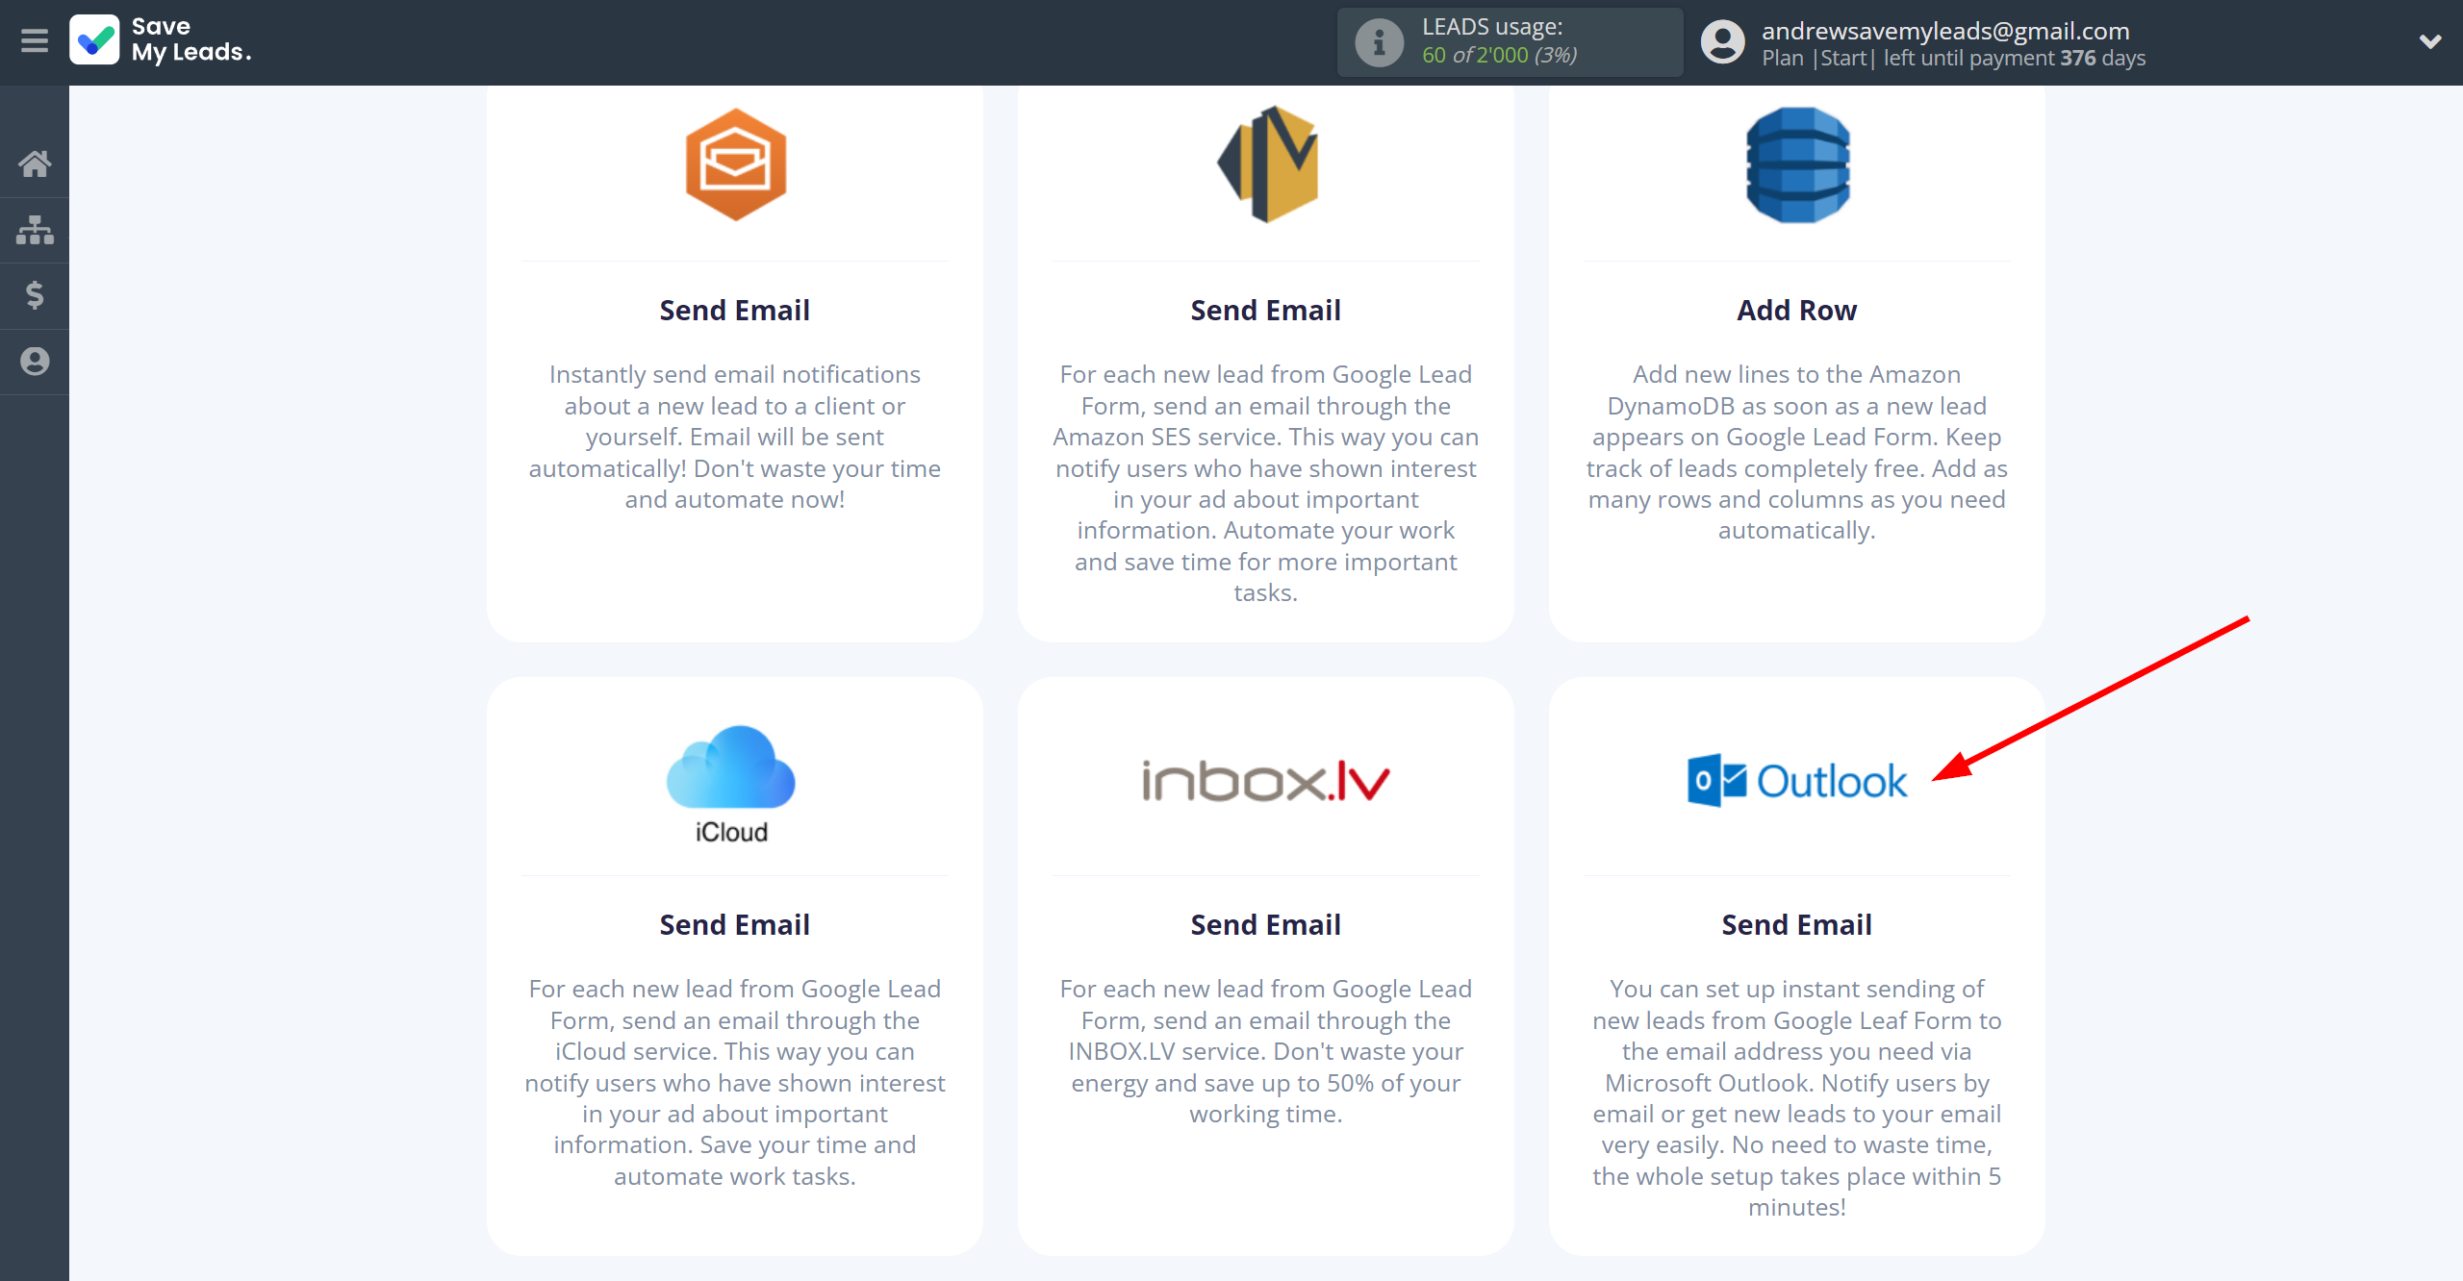
Task: Select the Amazon SES logo icon
Action: click(1267, 164)
